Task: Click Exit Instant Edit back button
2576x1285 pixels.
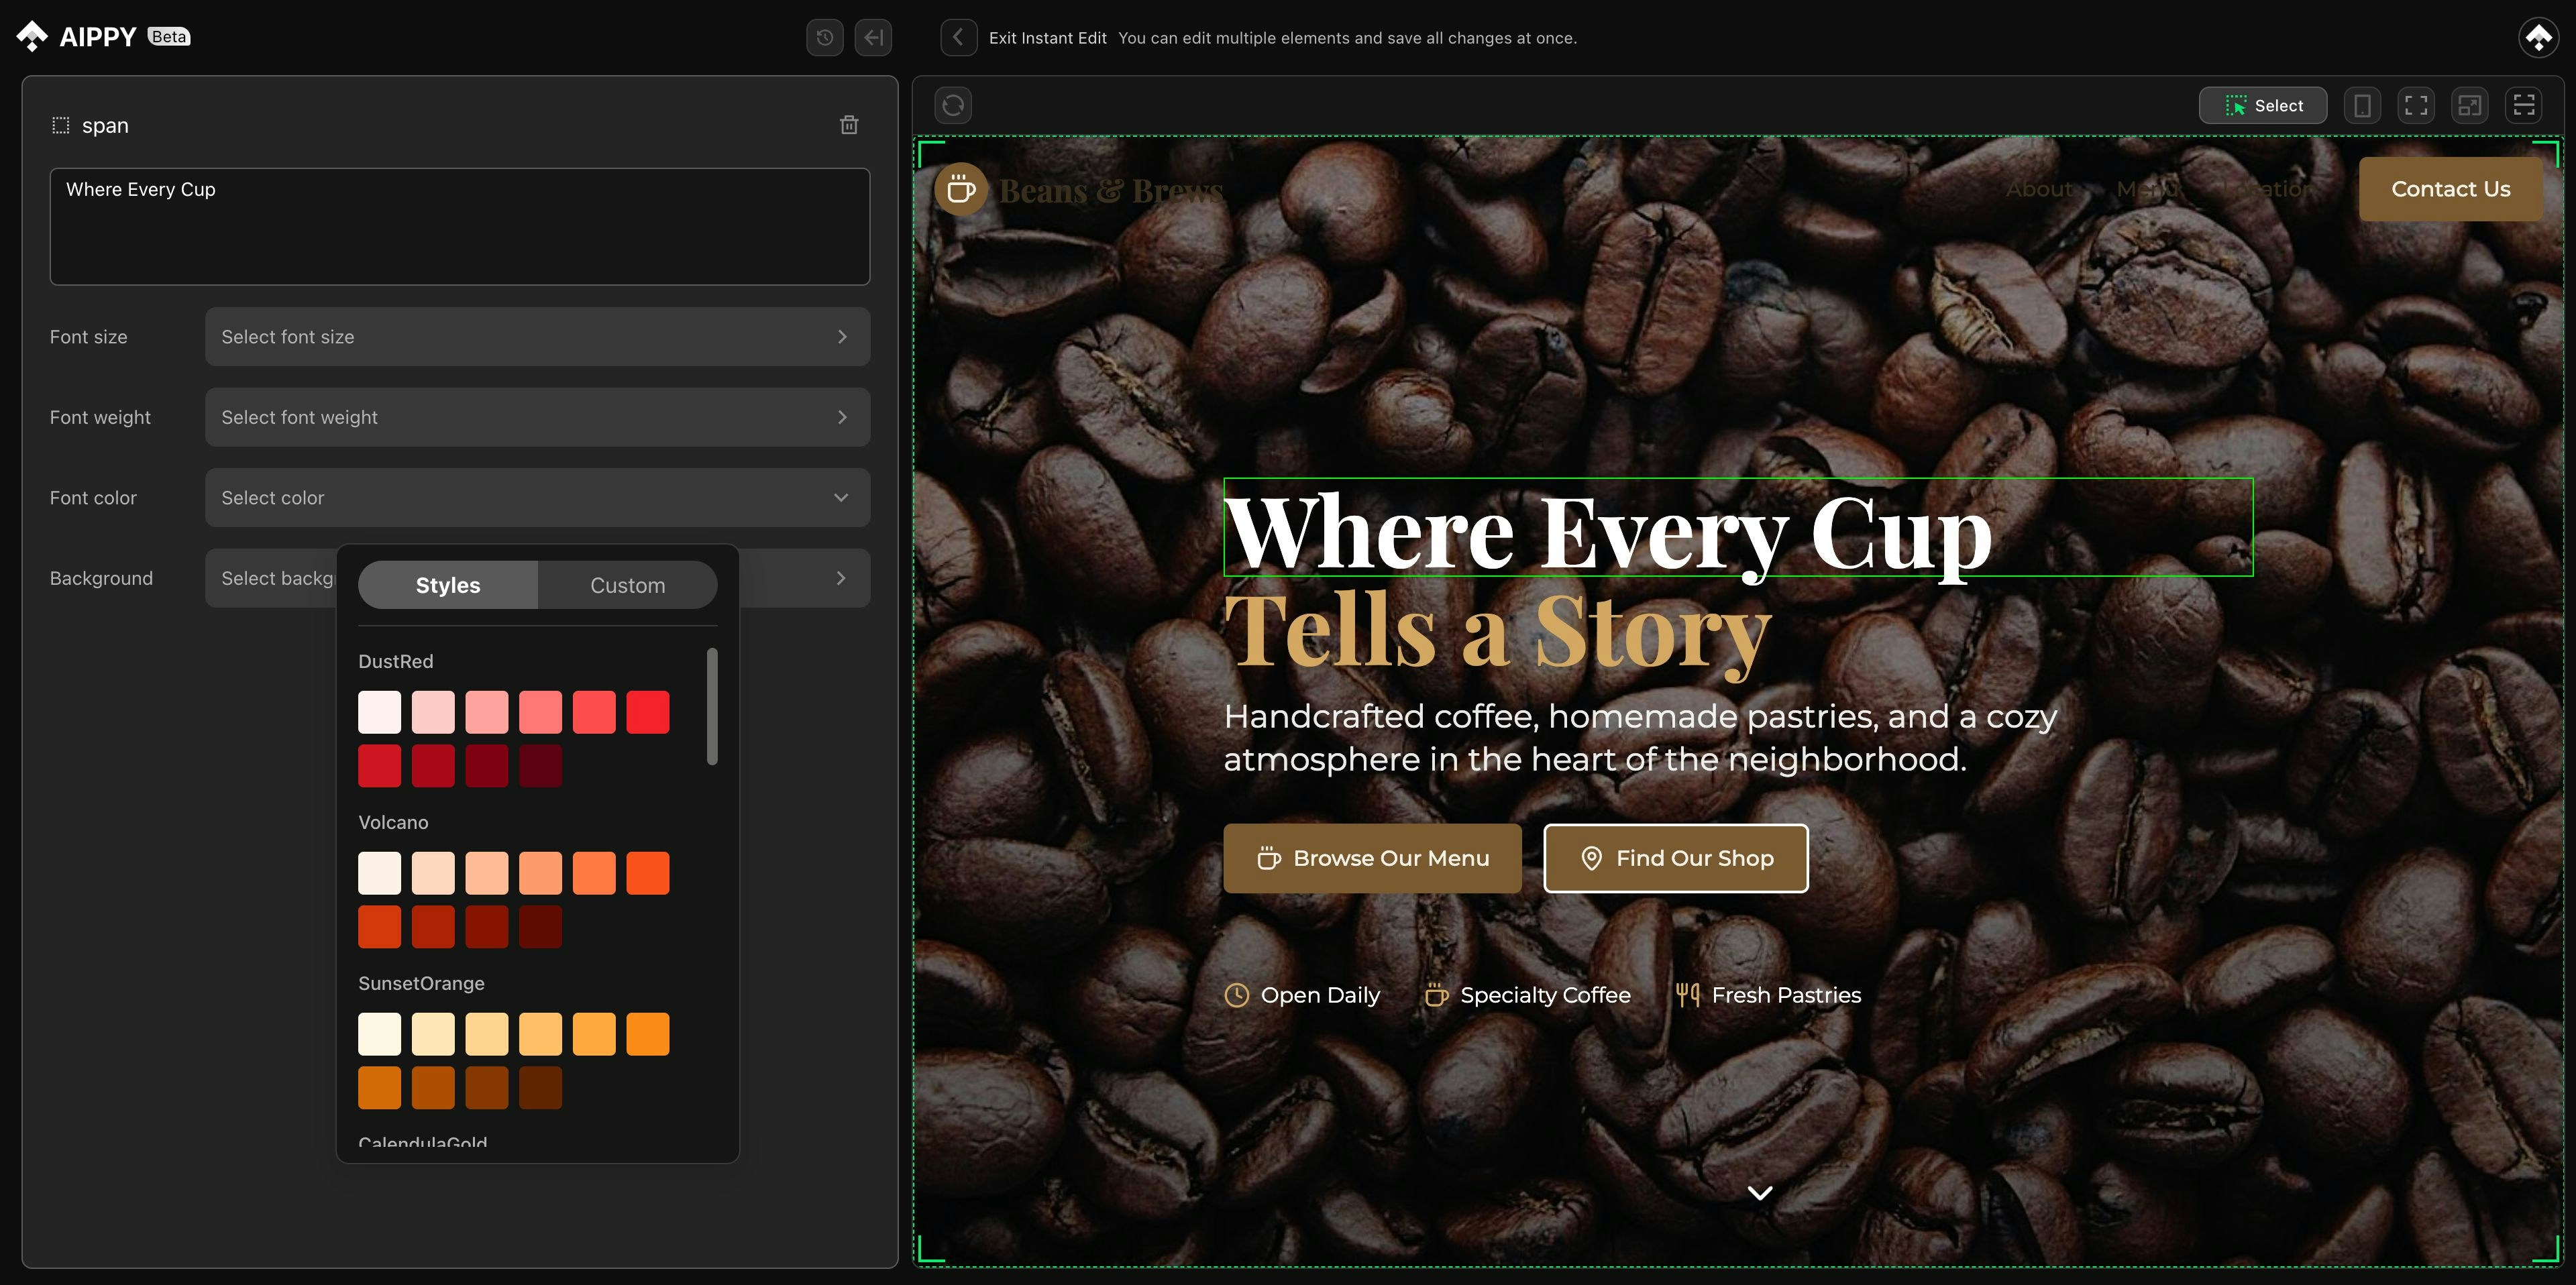Action: 958,38
